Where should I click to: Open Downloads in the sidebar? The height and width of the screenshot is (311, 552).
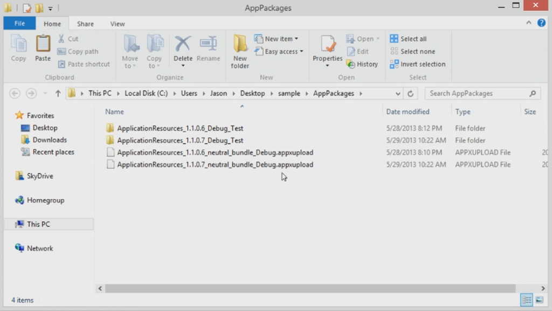pyautogui.click(x=44, y=140)
